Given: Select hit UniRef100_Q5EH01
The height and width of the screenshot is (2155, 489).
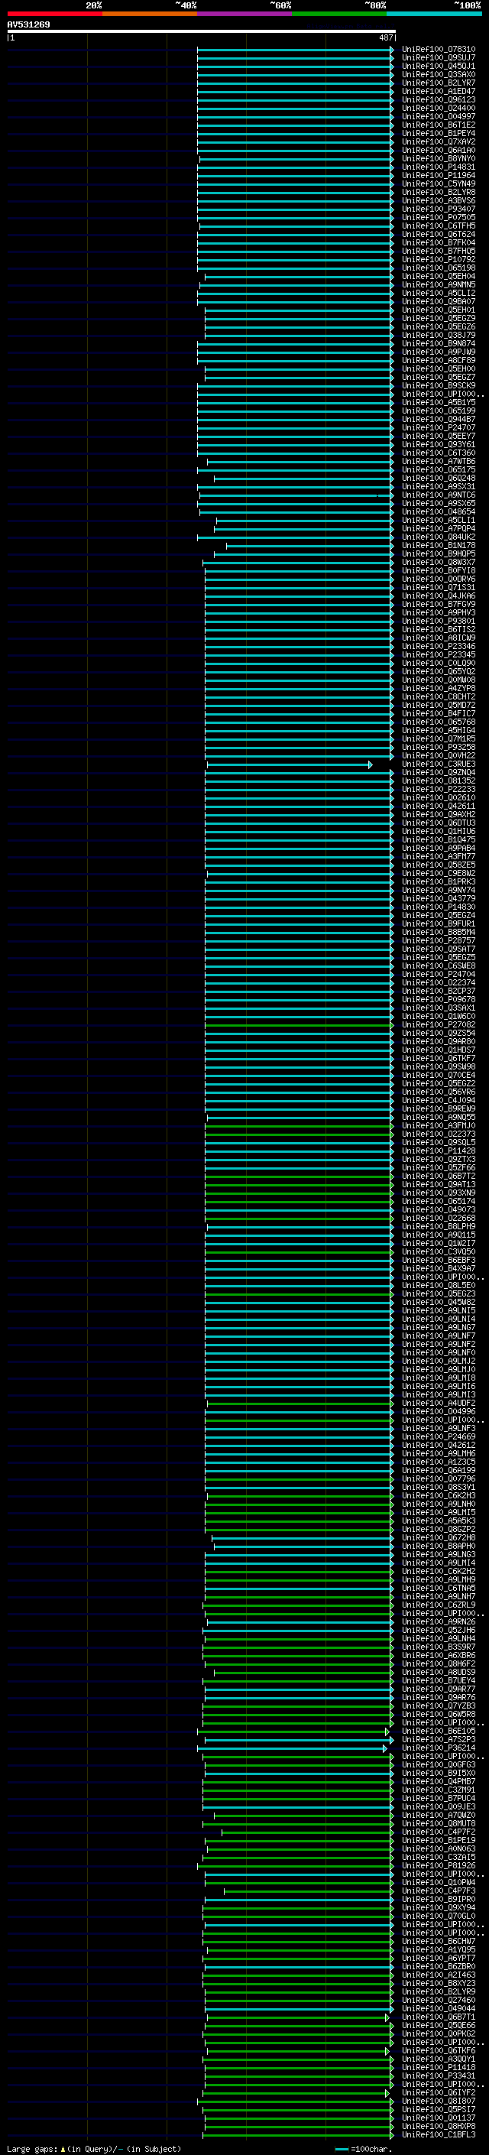Looking at the screenshot, I should click(439, 310).
